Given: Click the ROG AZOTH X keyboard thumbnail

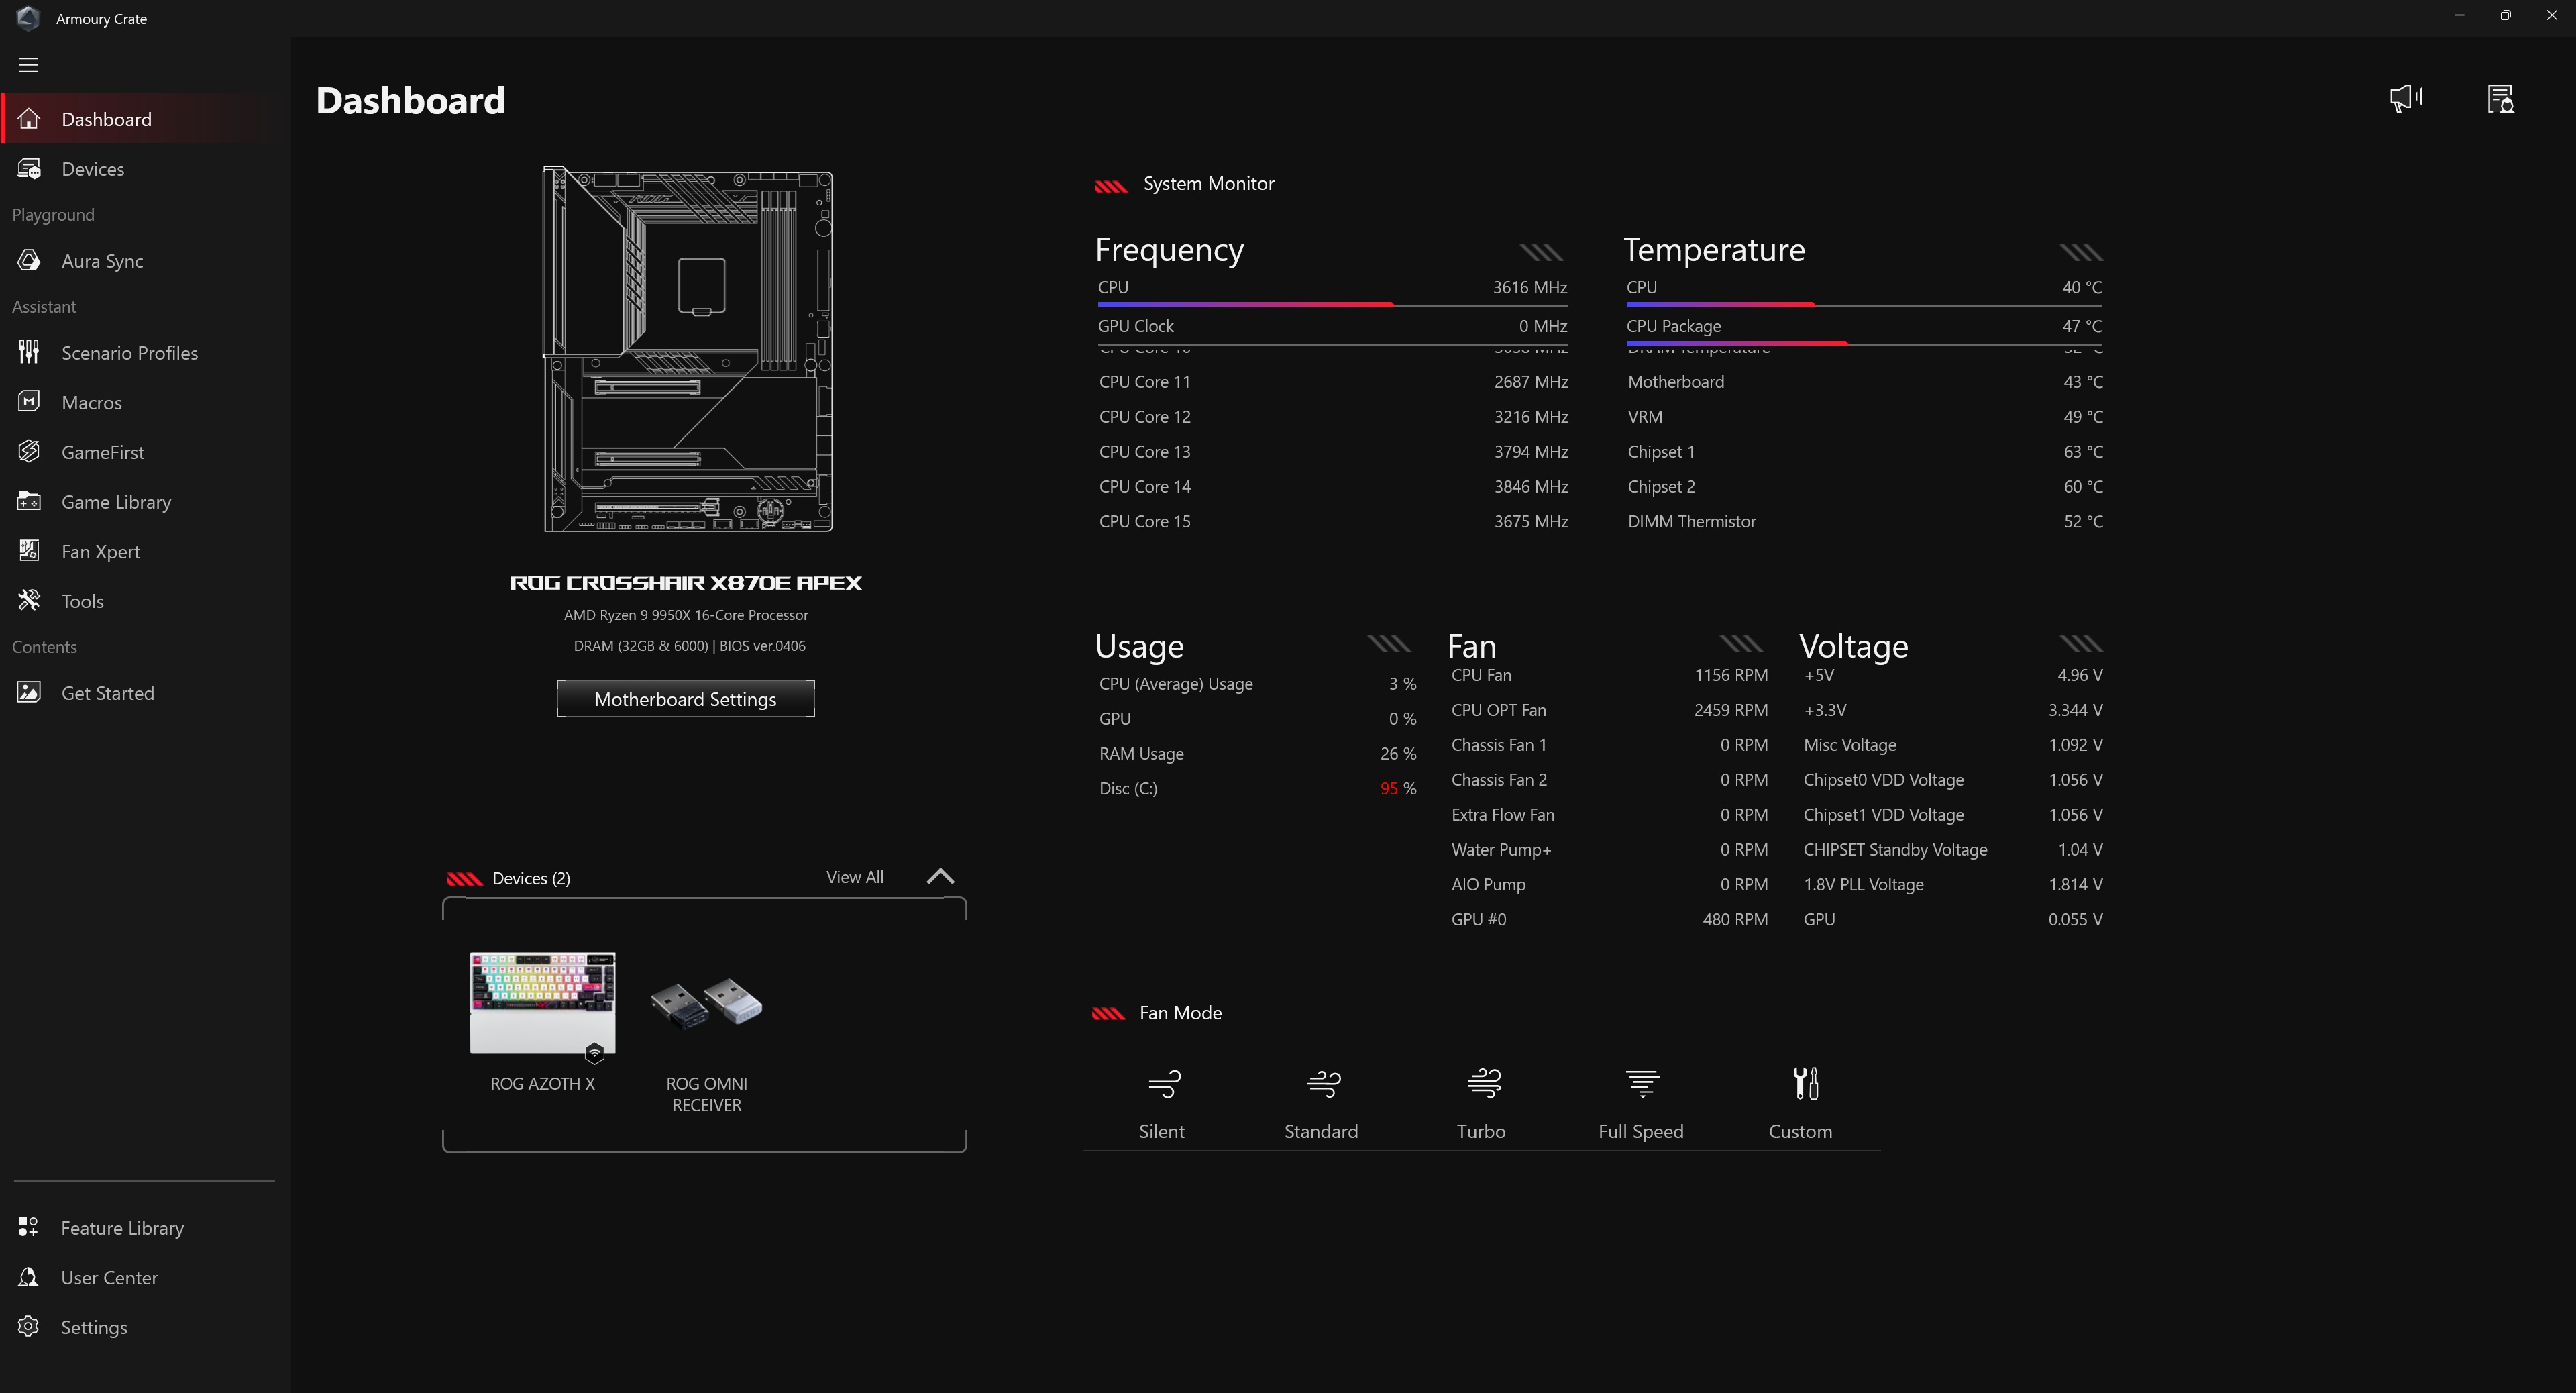Looking at the screenshot, I should click(x=542, y=1003).
